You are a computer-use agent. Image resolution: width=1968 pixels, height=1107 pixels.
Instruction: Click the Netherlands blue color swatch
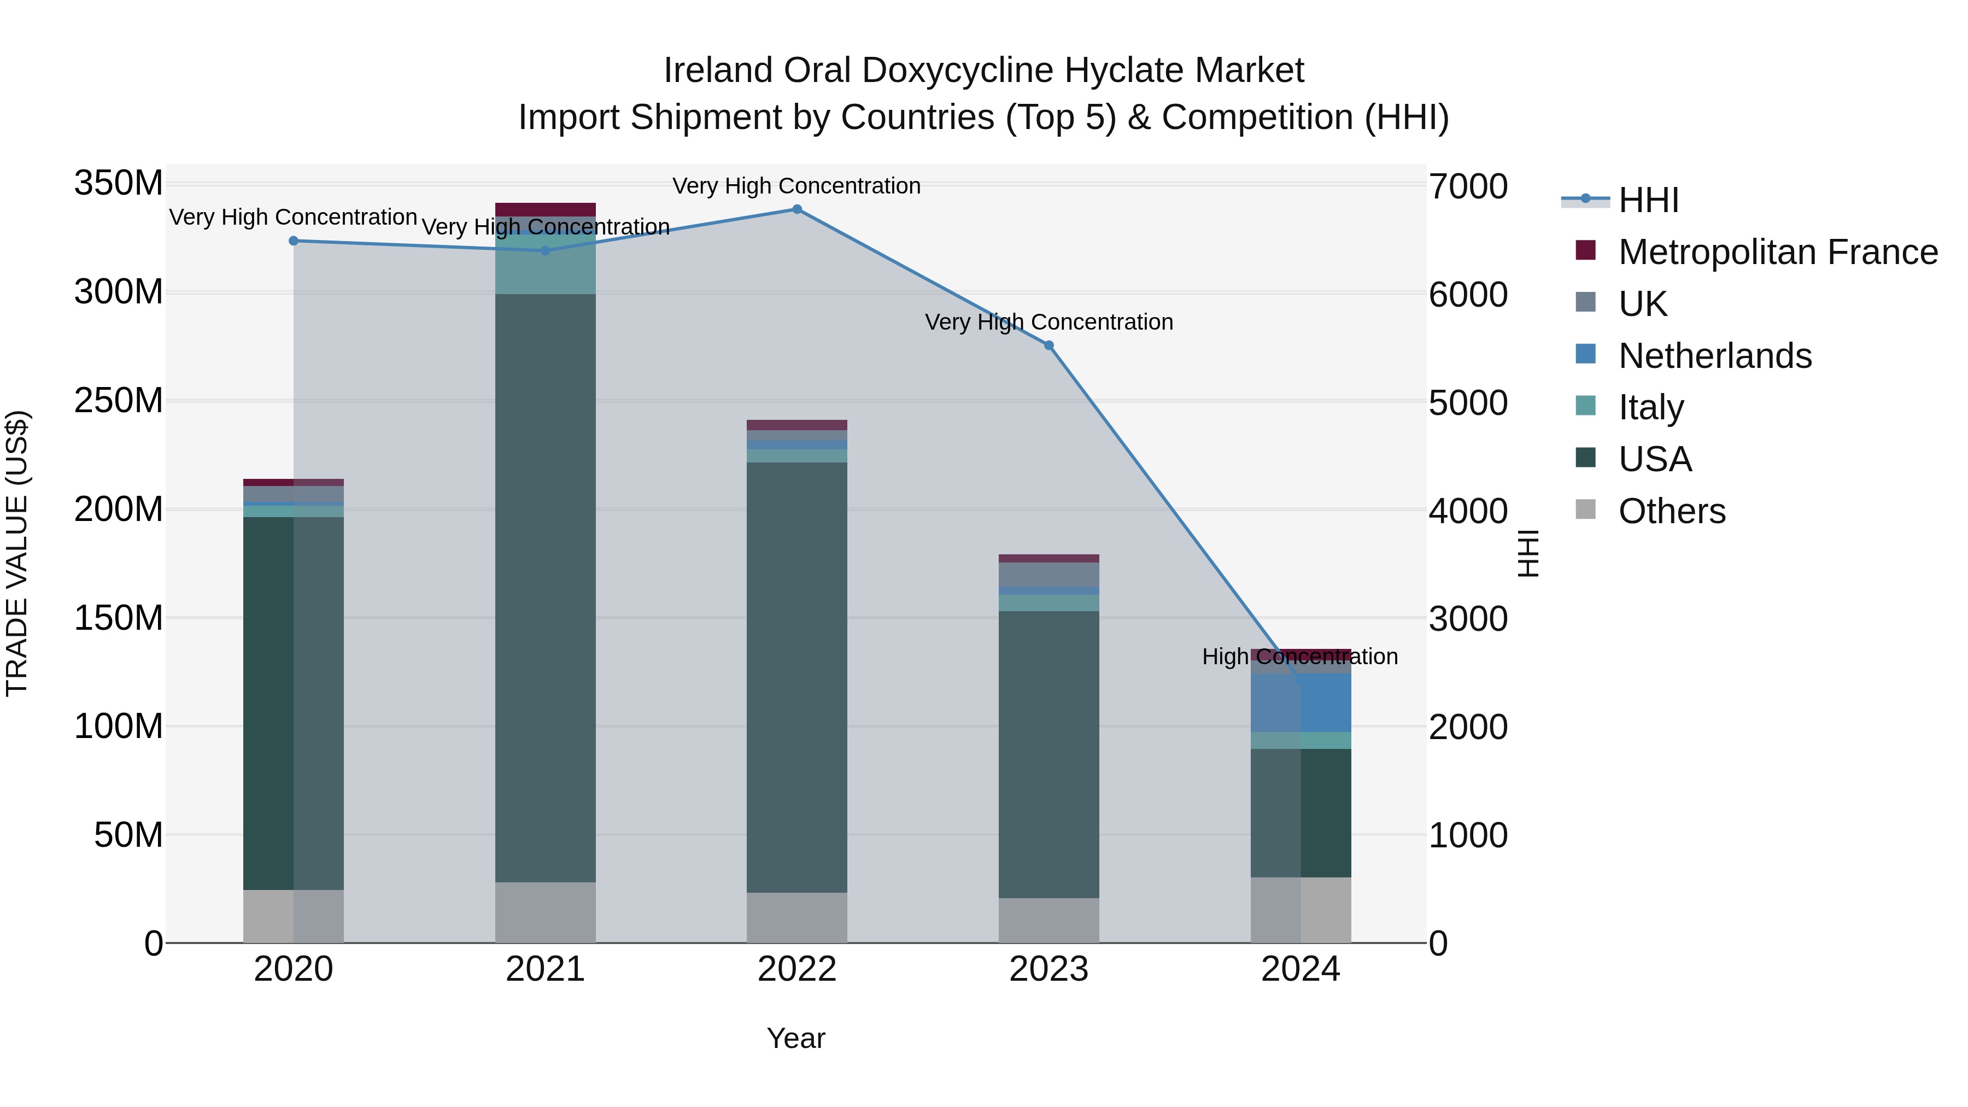pyautogui.click(x=1585, y=354)
